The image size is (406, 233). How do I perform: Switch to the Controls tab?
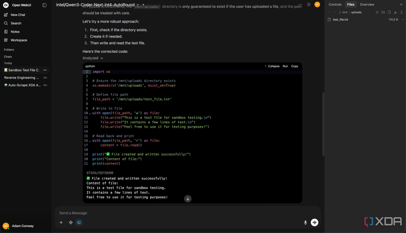click(x=335, y=4)
